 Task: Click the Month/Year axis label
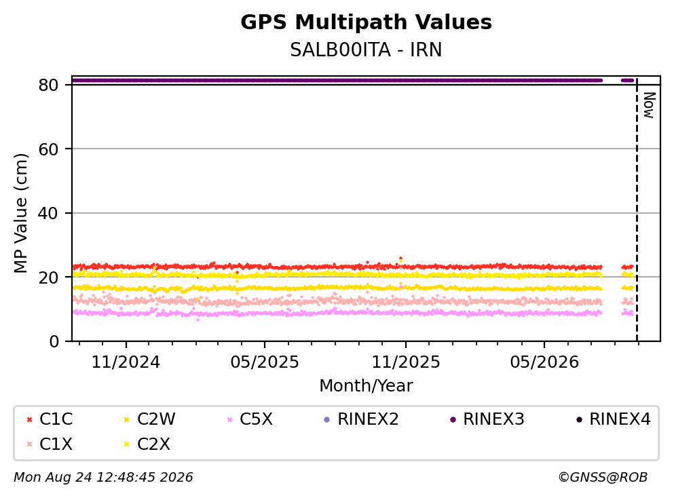pyautogui.click(x=366, y=386)
